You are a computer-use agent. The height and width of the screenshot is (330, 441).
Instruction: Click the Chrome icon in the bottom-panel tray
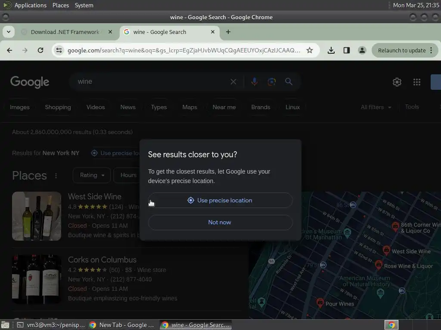click(x=391, y=325)
